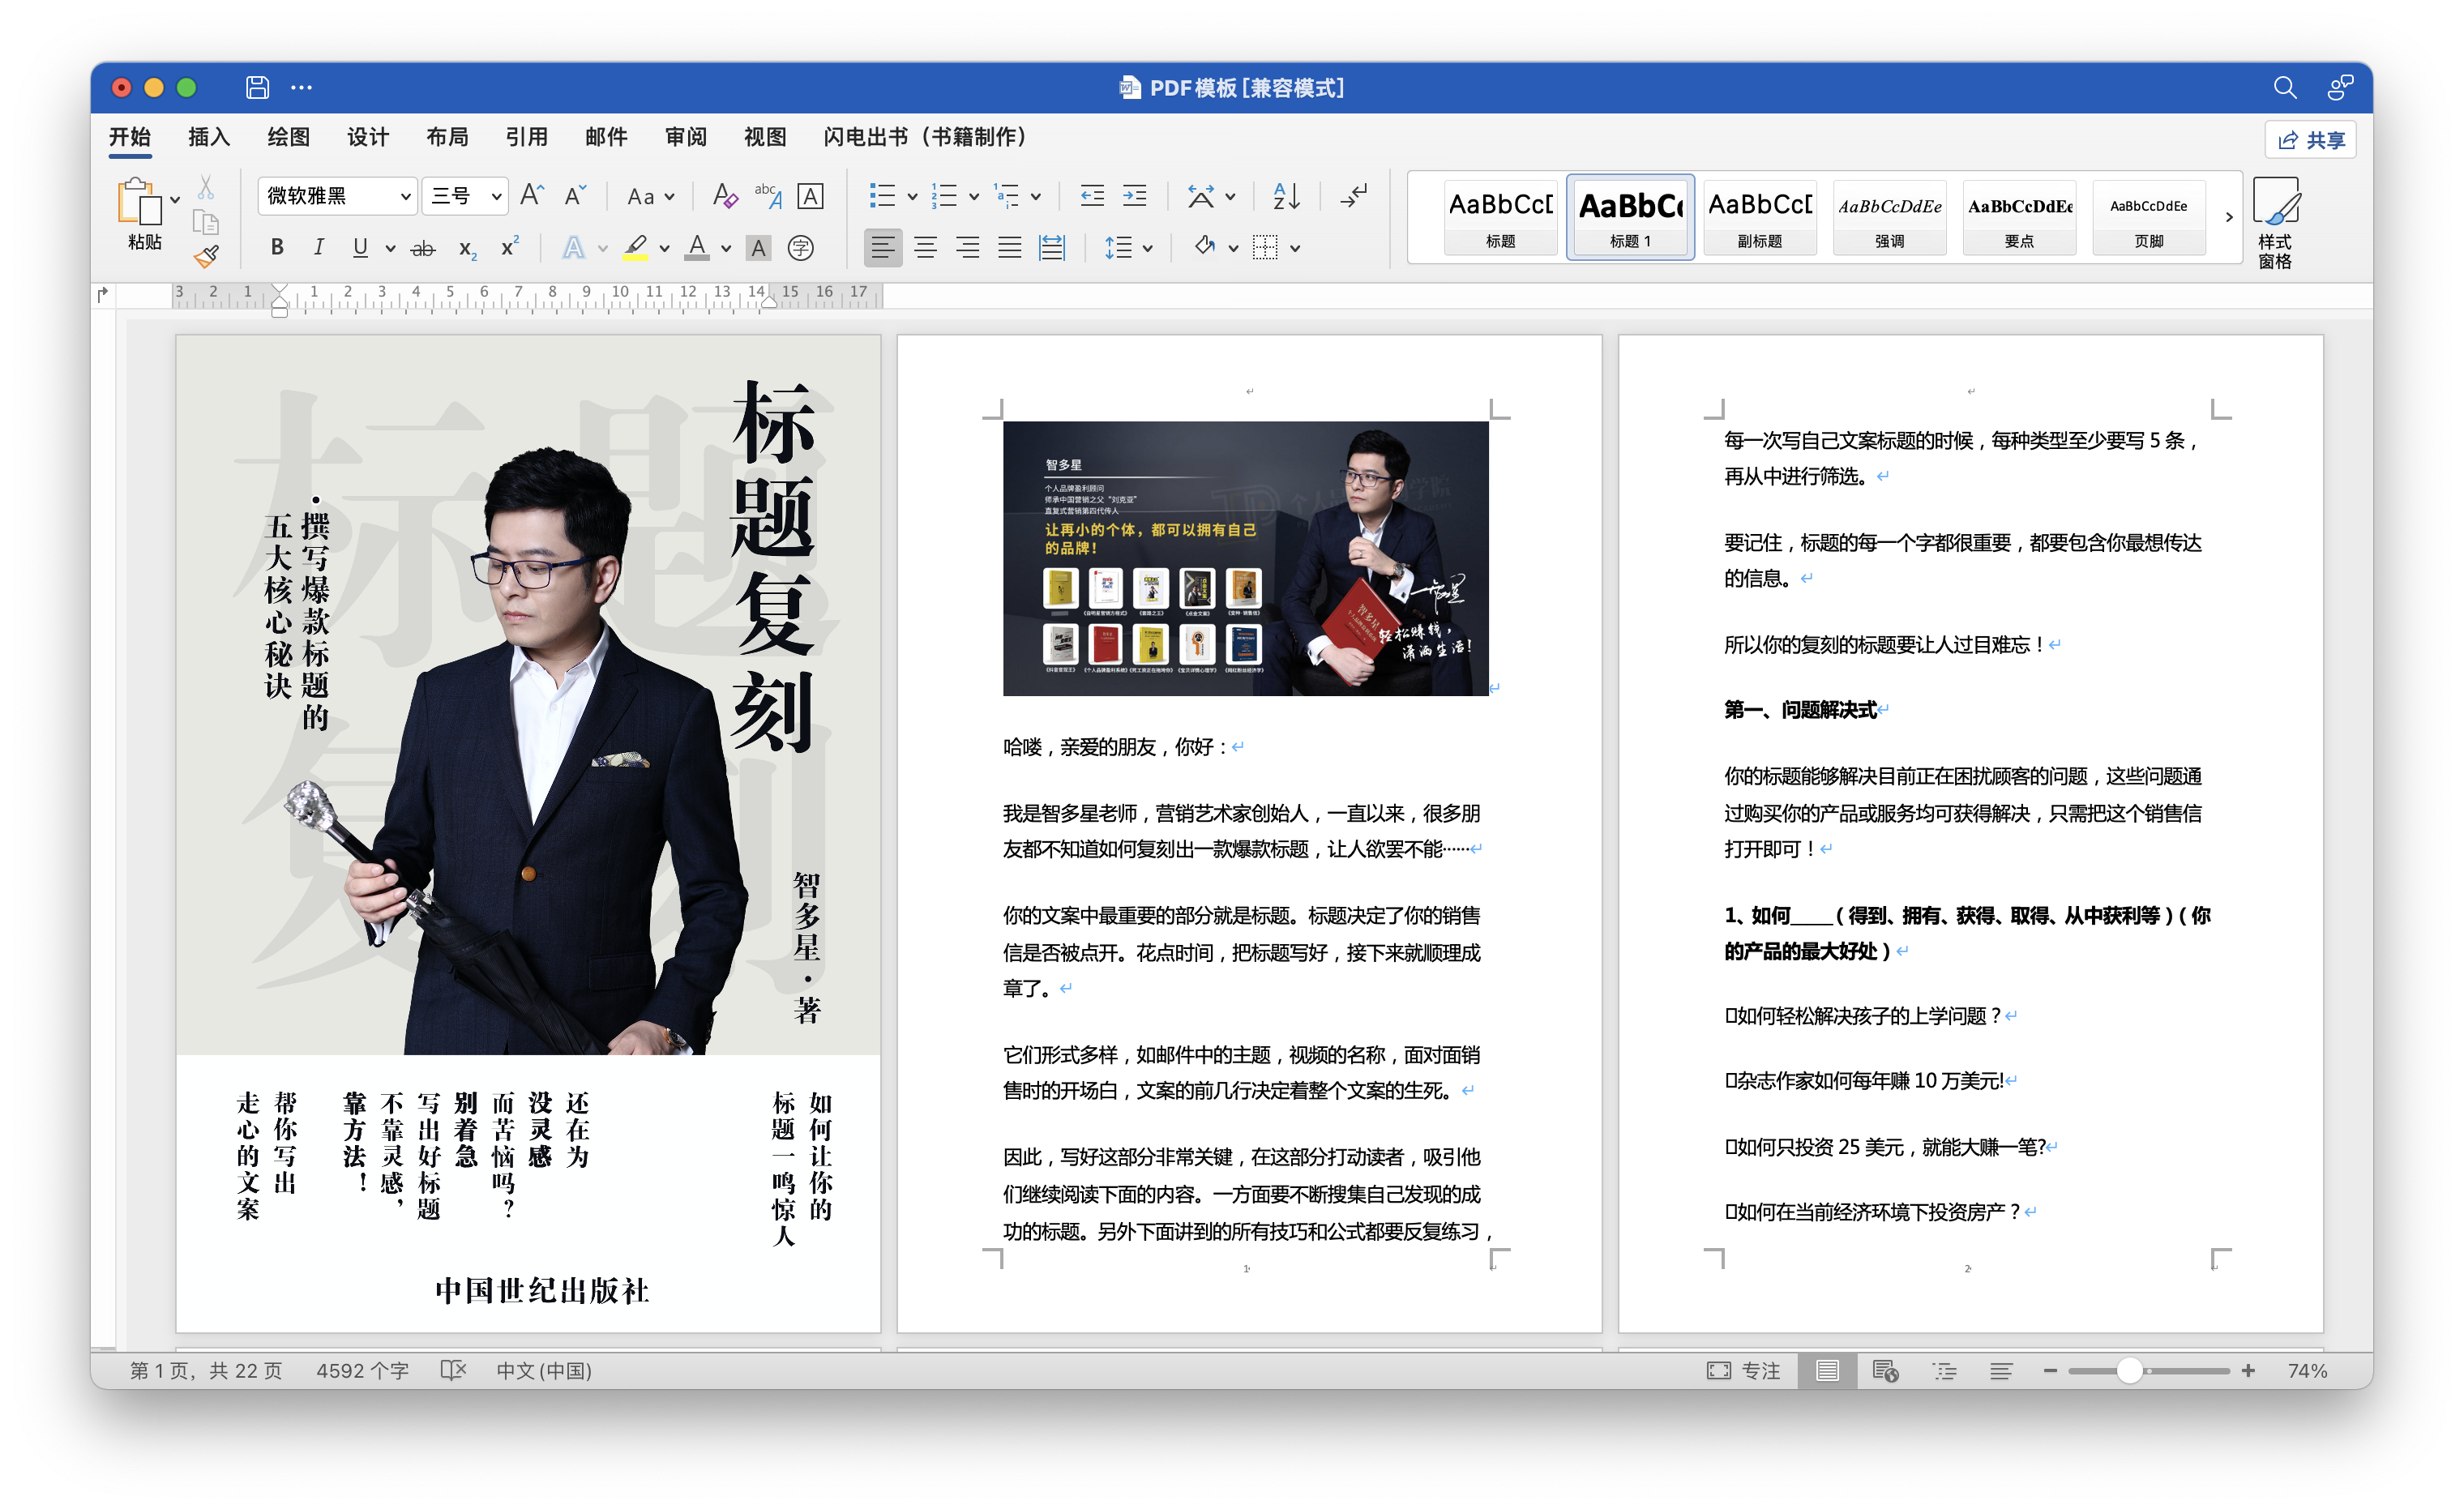This screenshot has width=2464, height=1509.
Task: Click the Increase Indent icon
Action: [x=1135, y=196]
